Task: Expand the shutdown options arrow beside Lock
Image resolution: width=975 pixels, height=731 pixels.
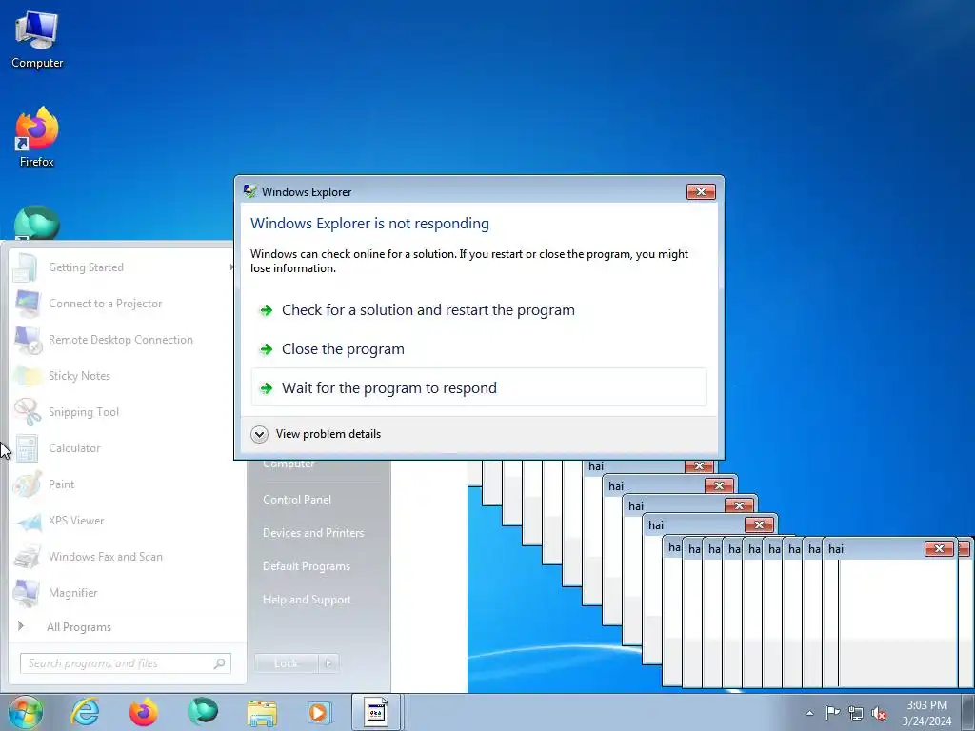Action: 328,663
